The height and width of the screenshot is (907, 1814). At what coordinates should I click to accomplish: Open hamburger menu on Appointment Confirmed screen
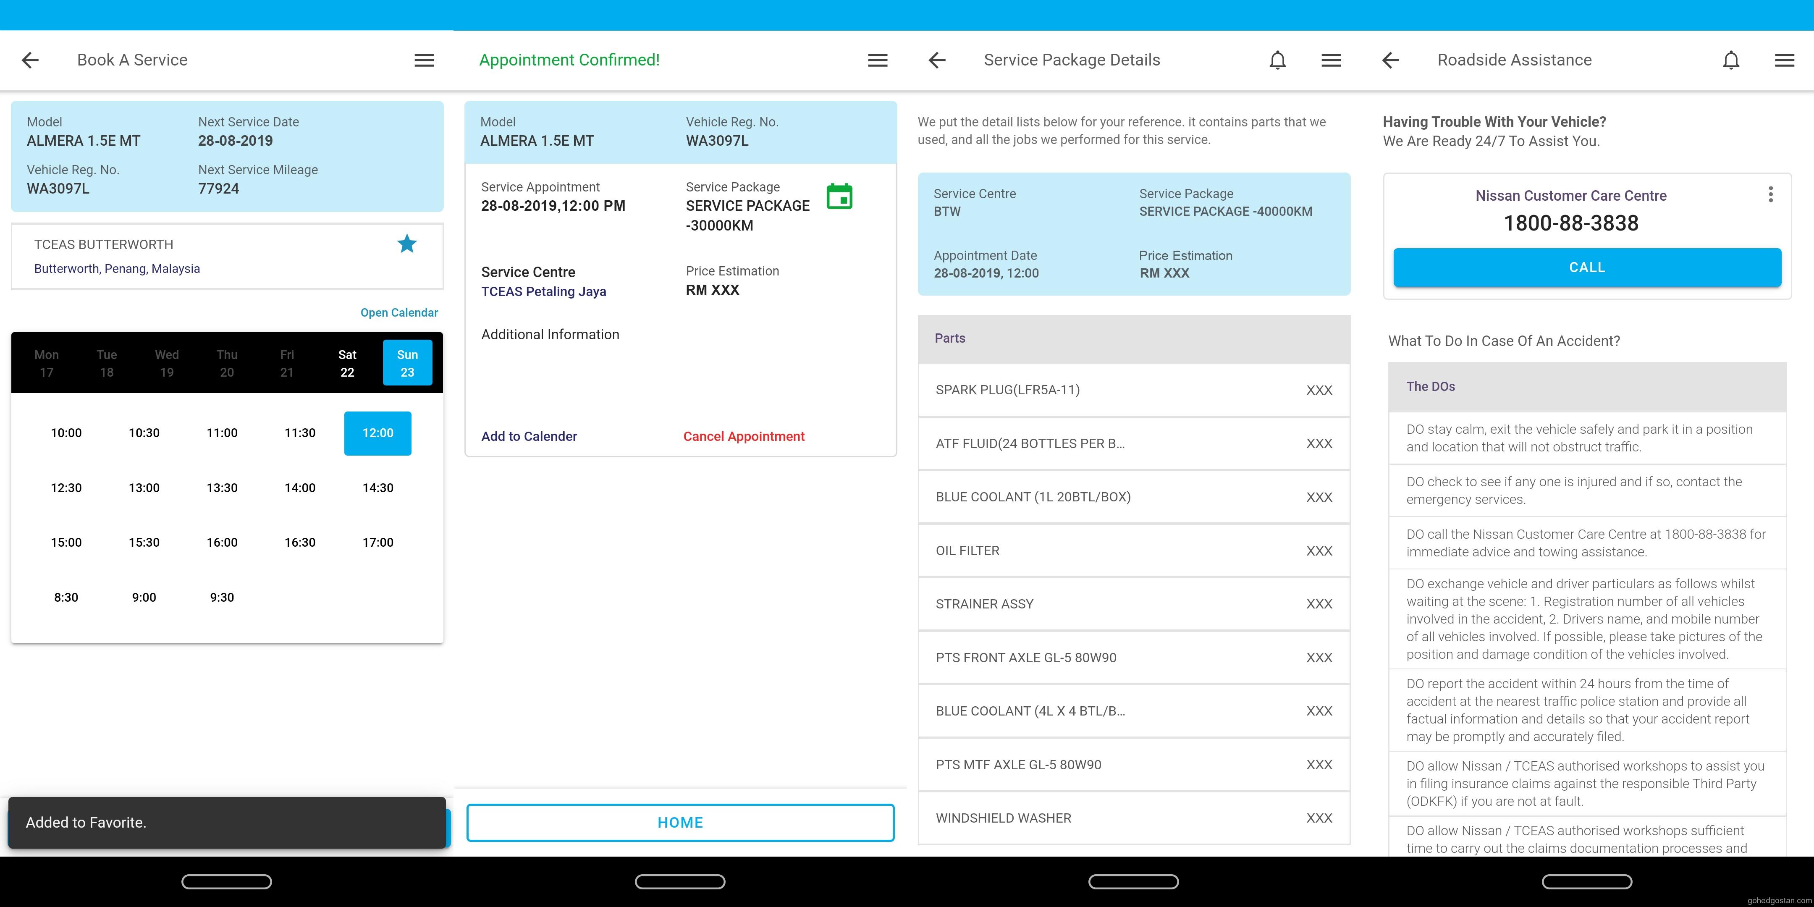pos(878,60)
